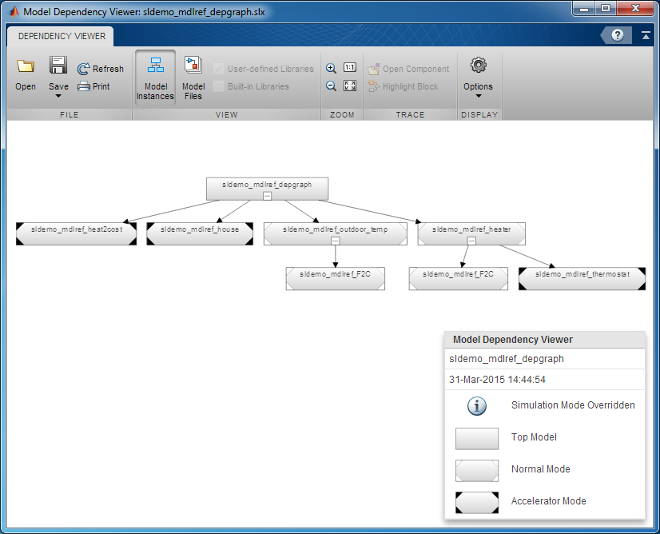Click sldemo_mdlref_depgraph text in the legend
Screen dimensions: 660x534
coord(507,359)
